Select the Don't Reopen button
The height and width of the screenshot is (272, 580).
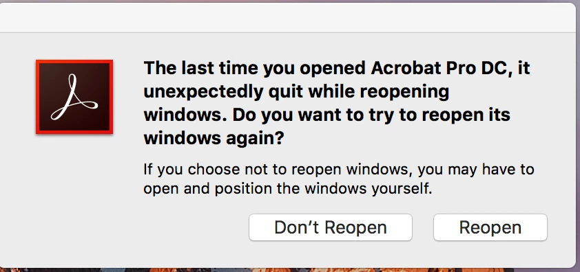(x=331, y=227)
